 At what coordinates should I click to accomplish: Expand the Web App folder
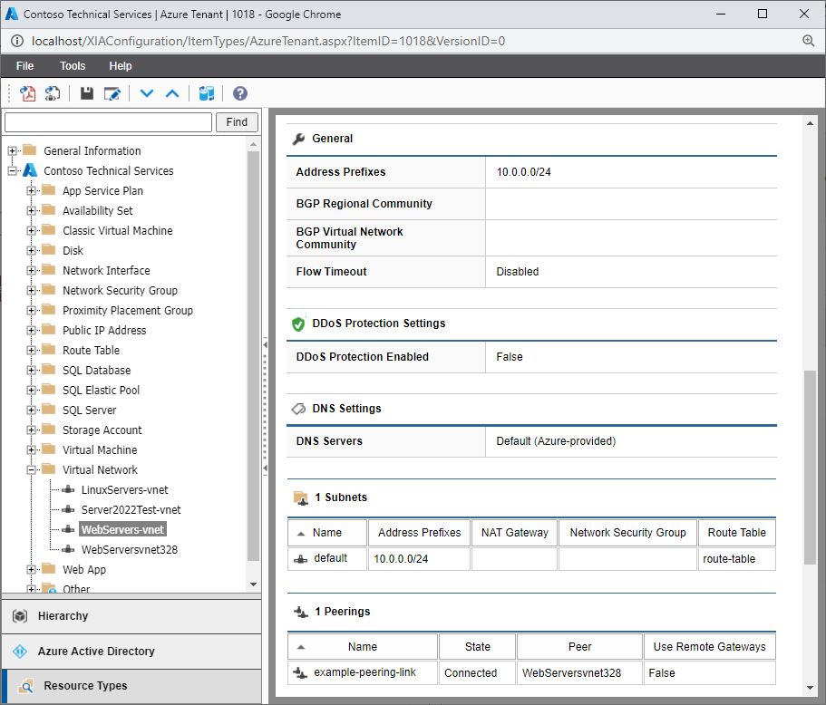(x=31, y=570)
